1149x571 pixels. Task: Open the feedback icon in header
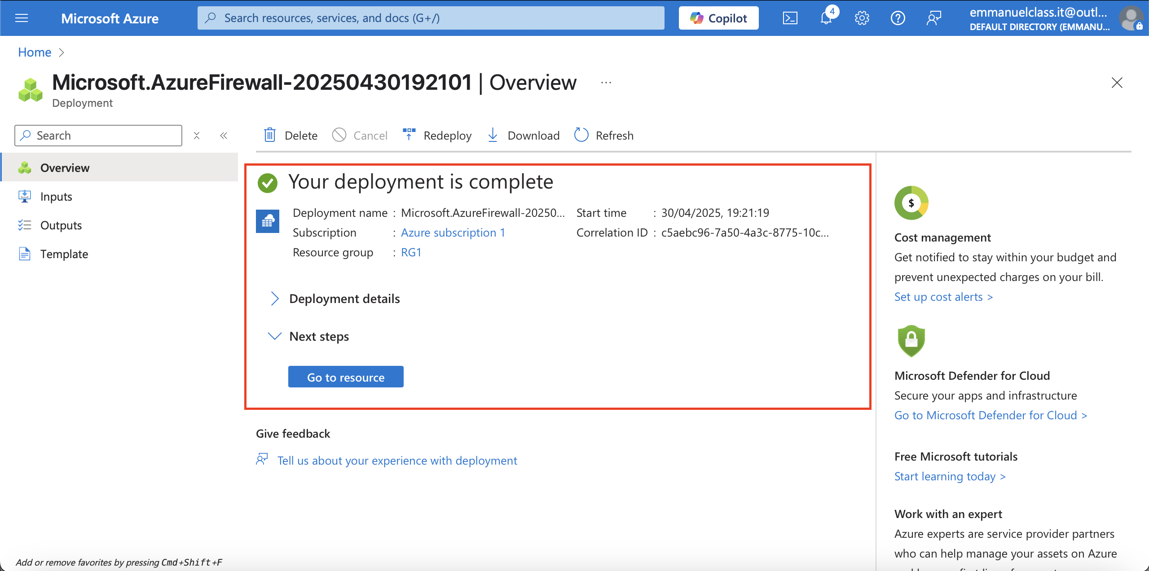[933, 18]
